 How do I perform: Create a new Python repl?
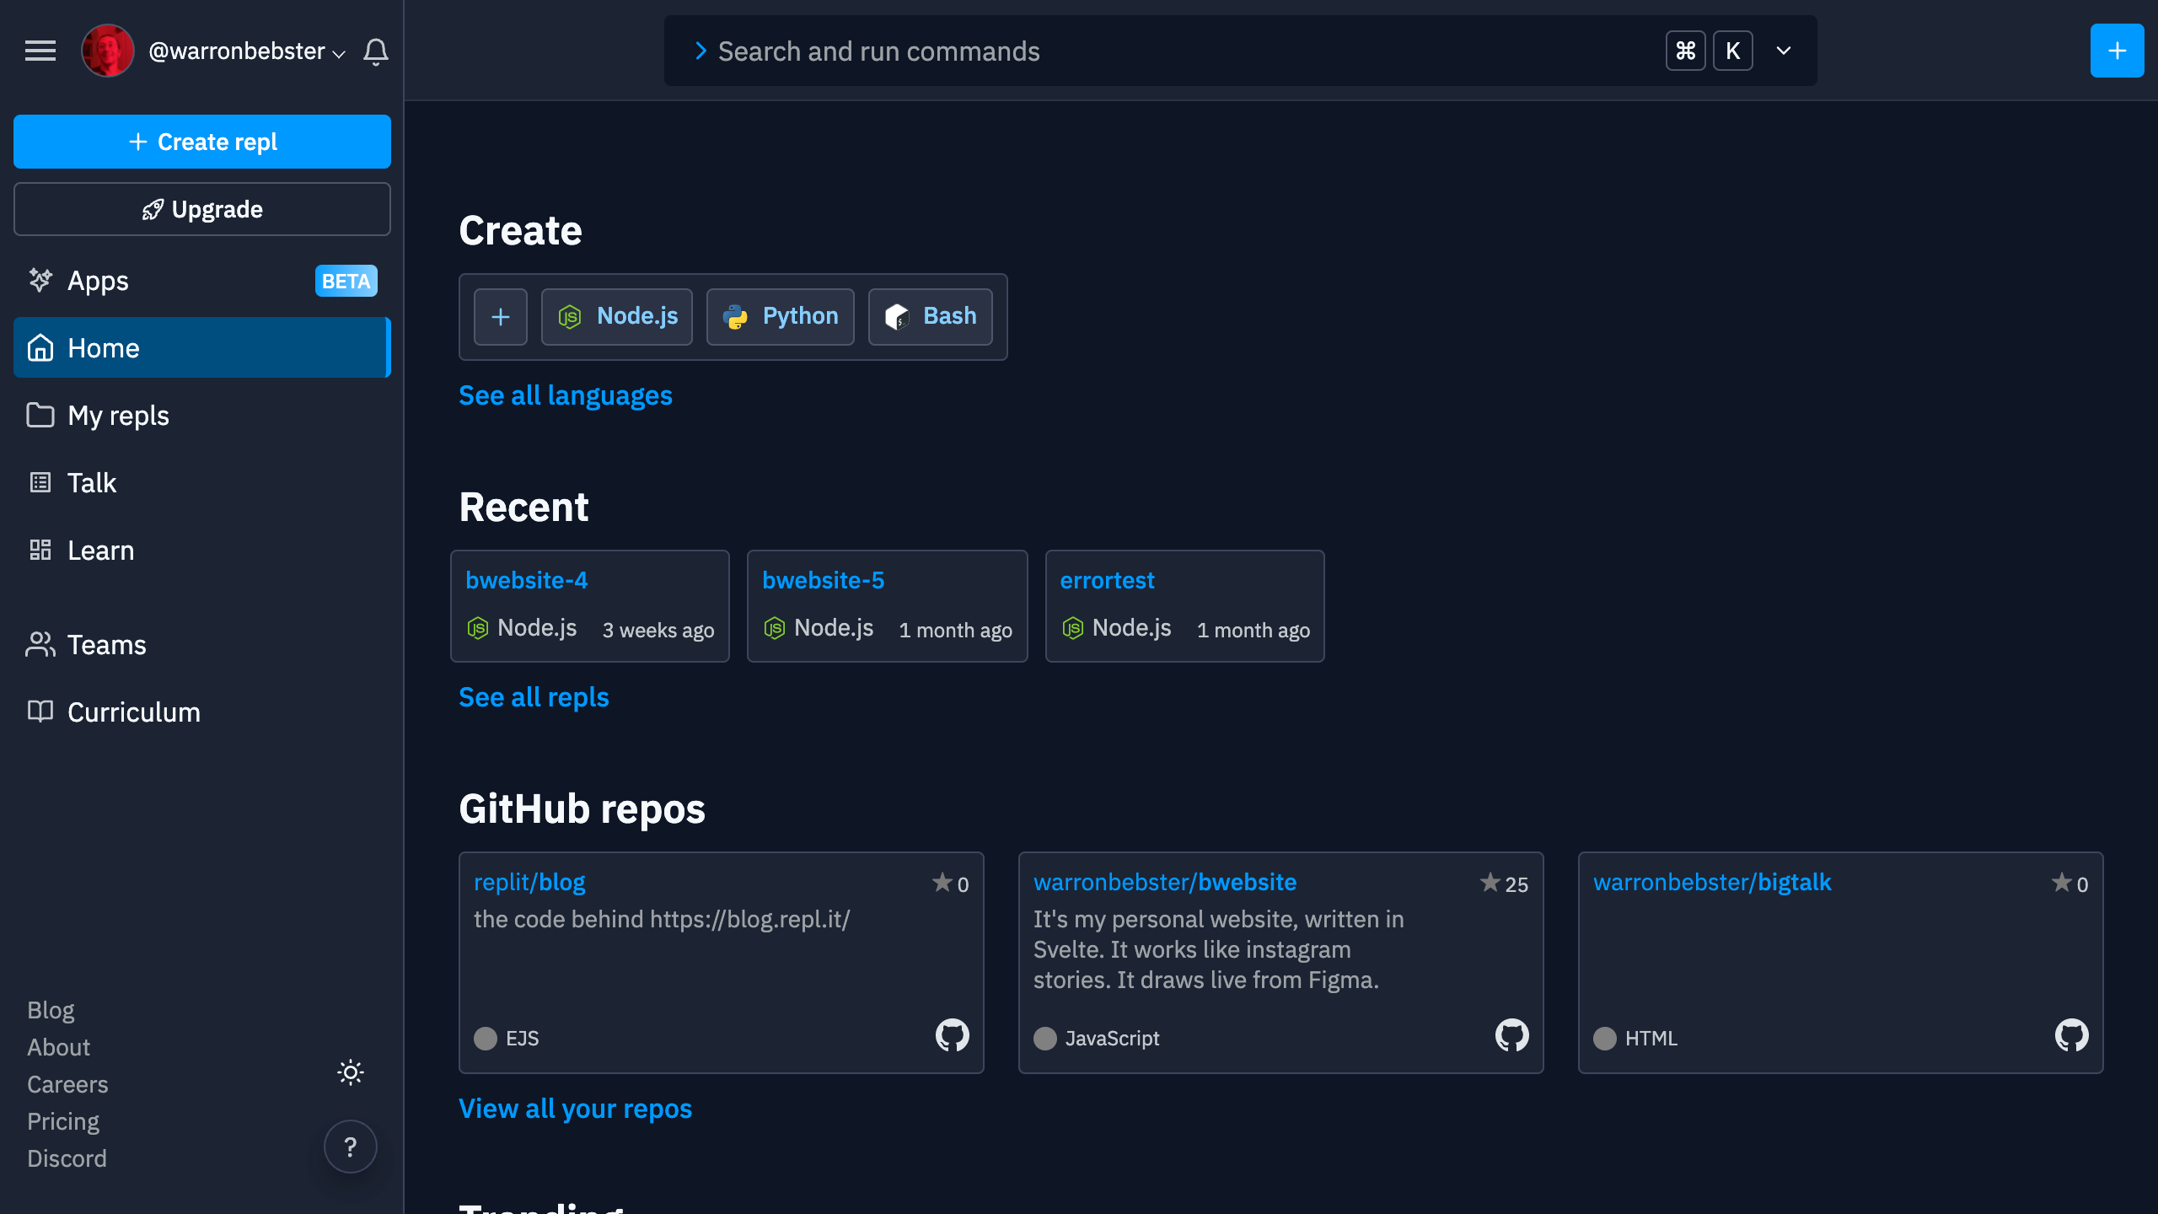pos(781,317)
